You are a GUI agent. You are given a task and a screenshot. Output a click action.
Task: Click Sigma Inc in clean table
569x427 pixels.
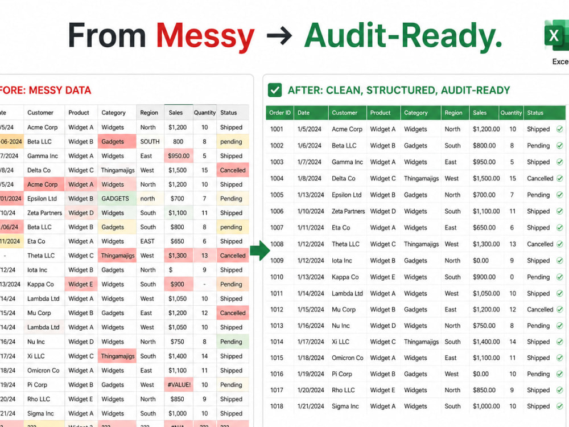point(345,407)
